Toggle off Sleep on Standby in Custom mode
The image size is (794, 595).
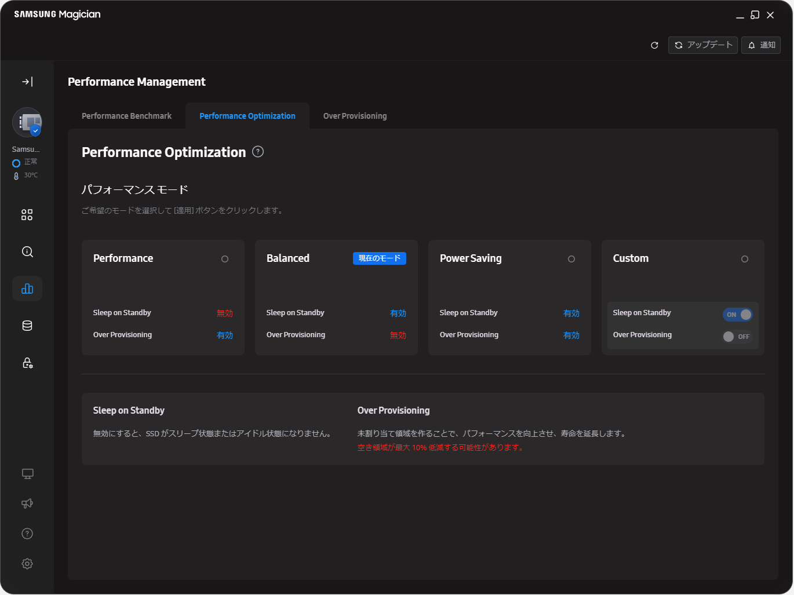click(x=737, y=313)
